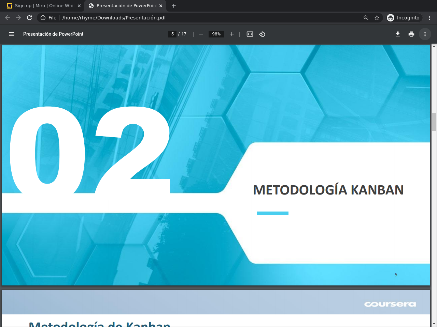Rotate the PDF counterclockwise
The height and width of the screenshot is (327, 437).
[262, 34]
